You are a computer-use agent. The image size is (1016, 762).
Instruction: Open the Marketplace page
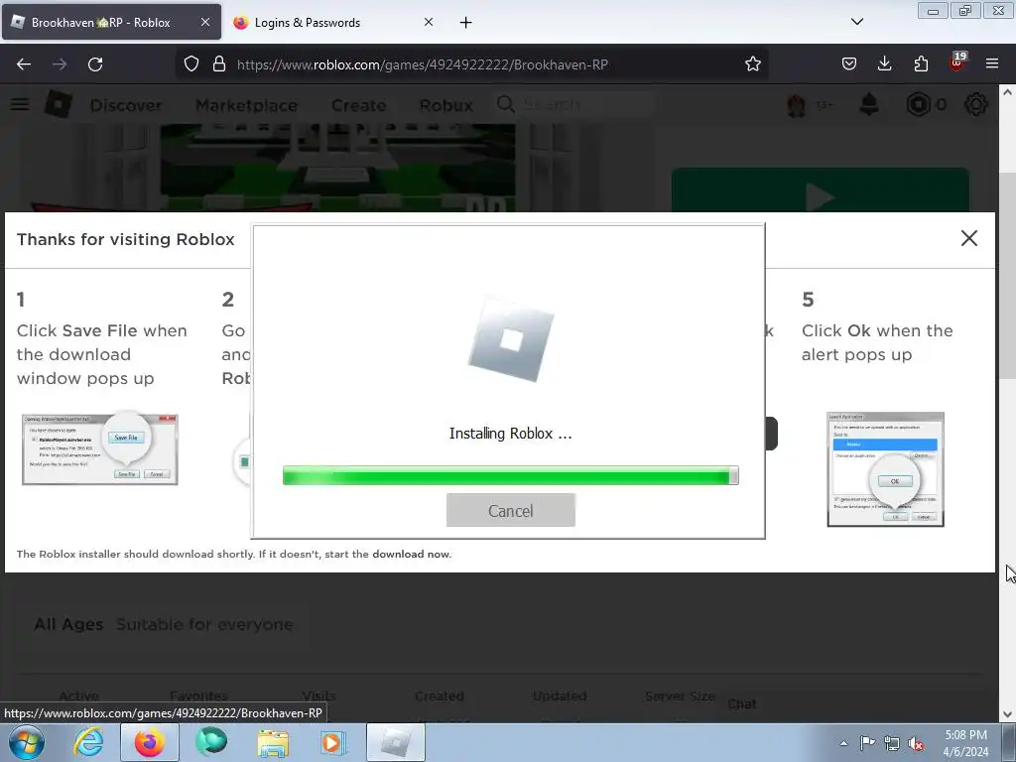point(246,105)
